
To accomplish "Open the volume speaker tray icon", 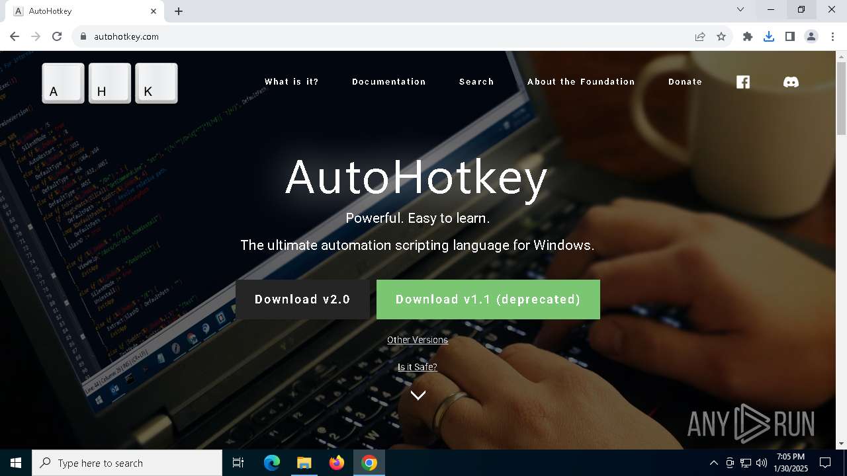I will tap(762, 463).
